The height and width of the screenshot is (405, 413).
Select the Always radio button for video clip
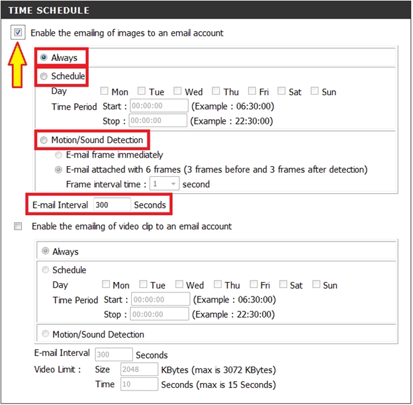point(46,251)
